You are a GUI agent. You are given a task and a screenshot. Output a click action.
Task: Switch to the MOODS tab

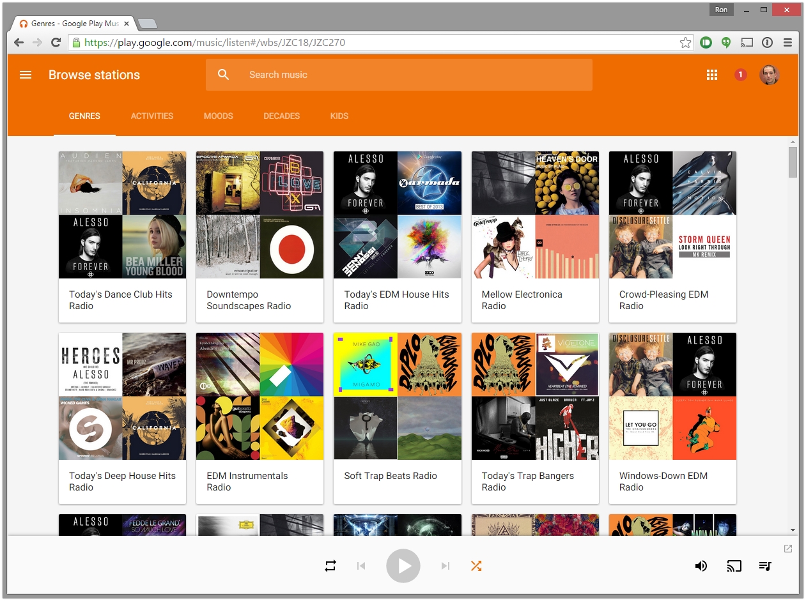218,116
